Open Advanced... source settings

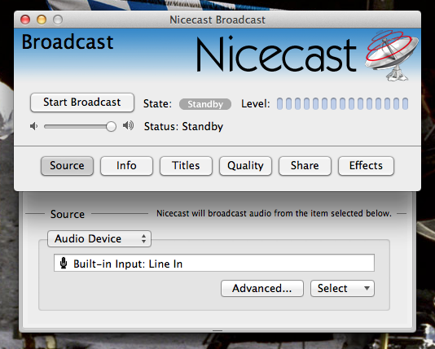pos(262,288)
